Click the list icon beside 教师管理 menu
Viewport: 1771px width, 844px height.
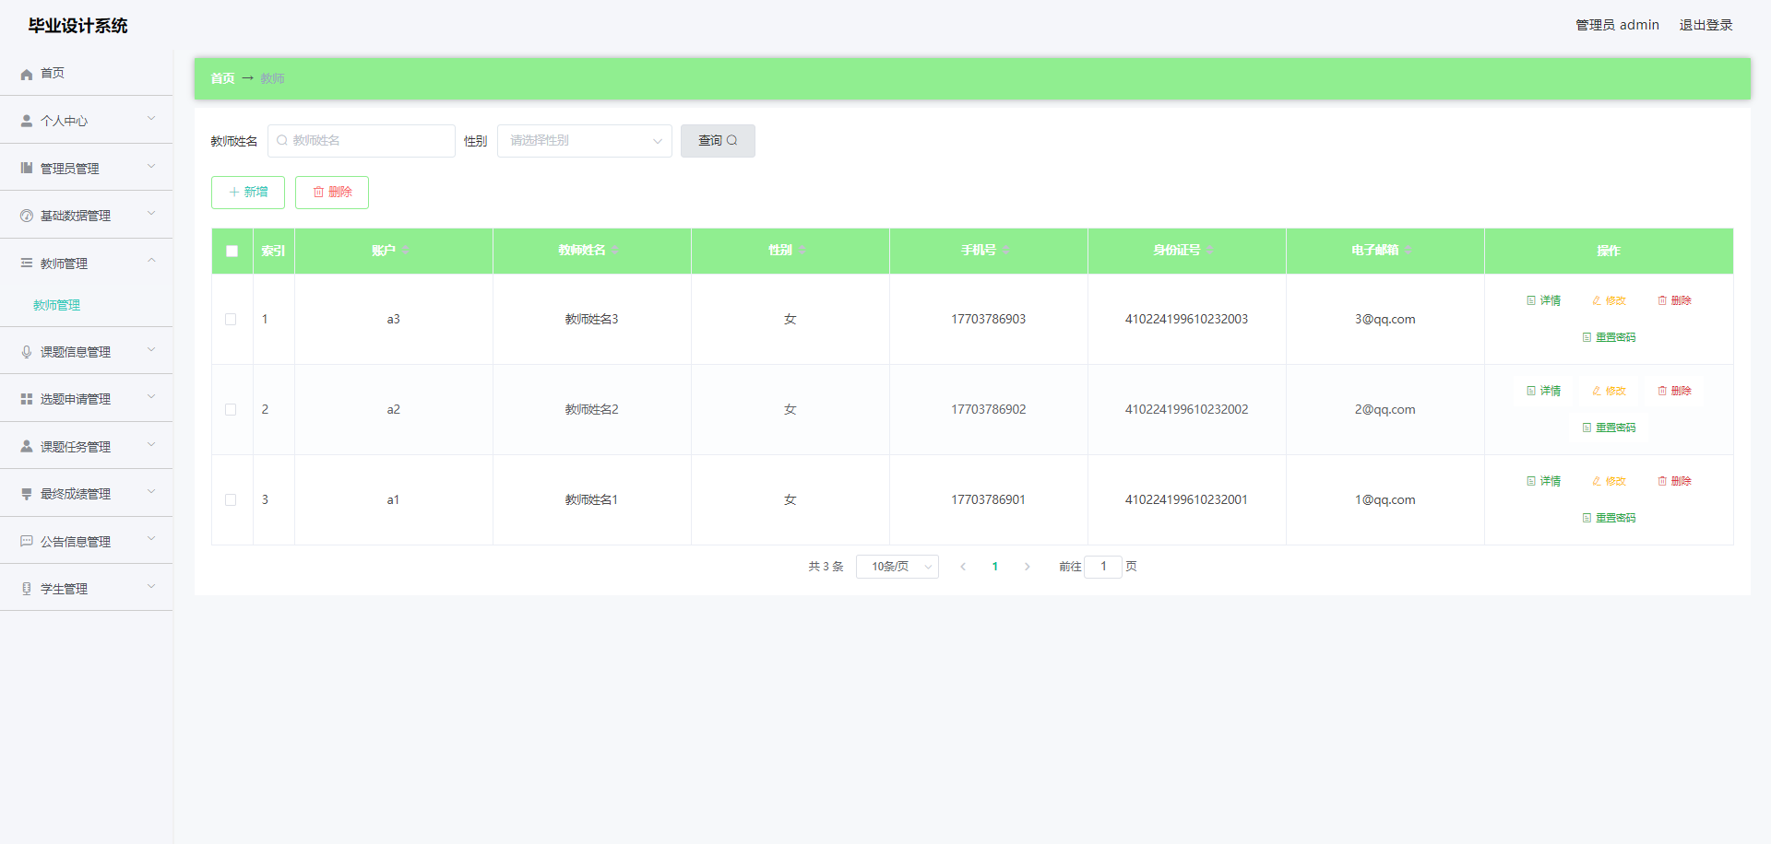coord(27,264)
